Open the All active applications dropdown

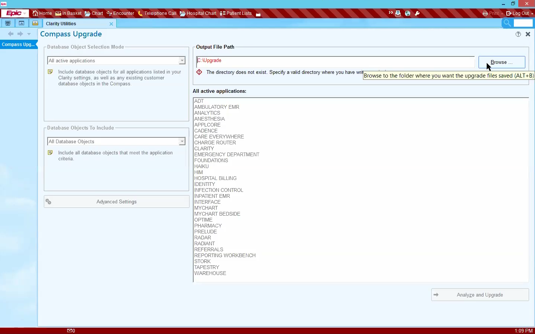116,60
